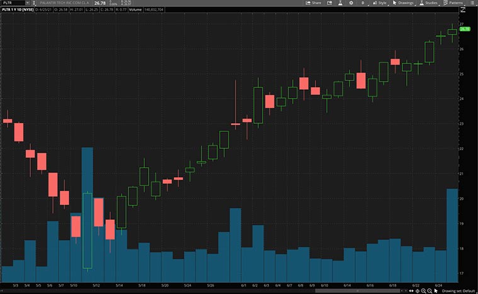Click the chain link icon next to the symbol dropdown
The width and height of the screenshot is (478, 294).
34,3
